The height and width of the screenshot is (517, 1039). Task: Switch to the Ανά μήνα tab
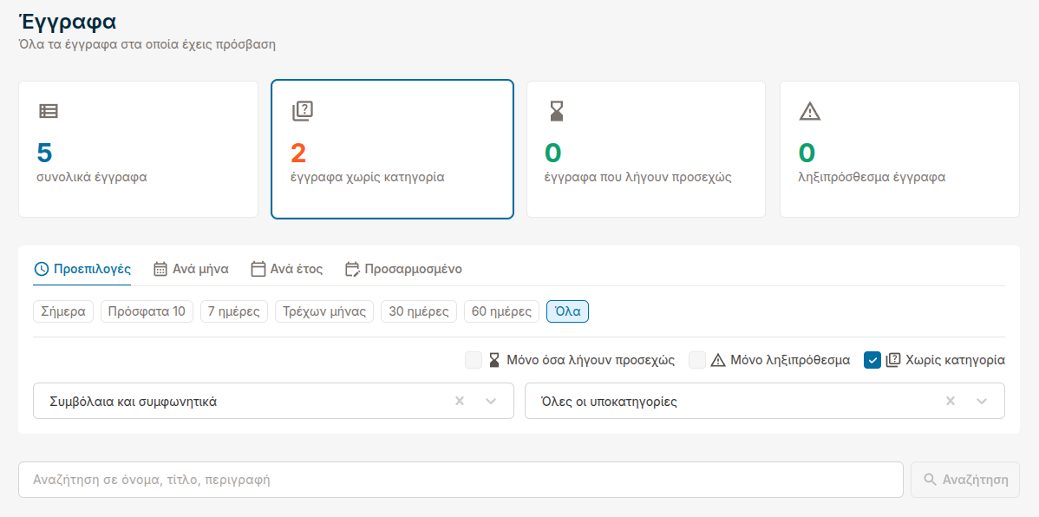click(191, 269)
